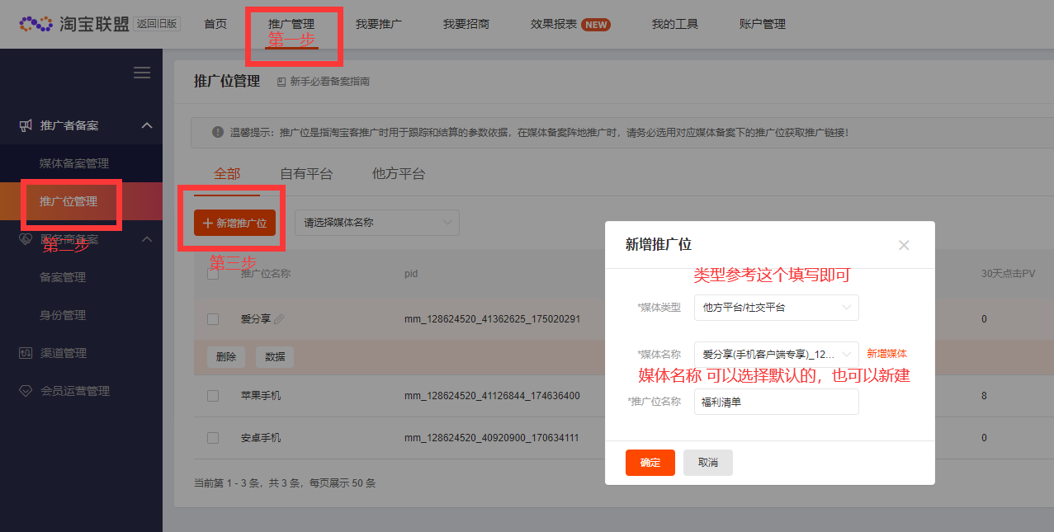Open 我要招商 in top navigation
The height and width of the screenshot is (532, 1054).
466,25
